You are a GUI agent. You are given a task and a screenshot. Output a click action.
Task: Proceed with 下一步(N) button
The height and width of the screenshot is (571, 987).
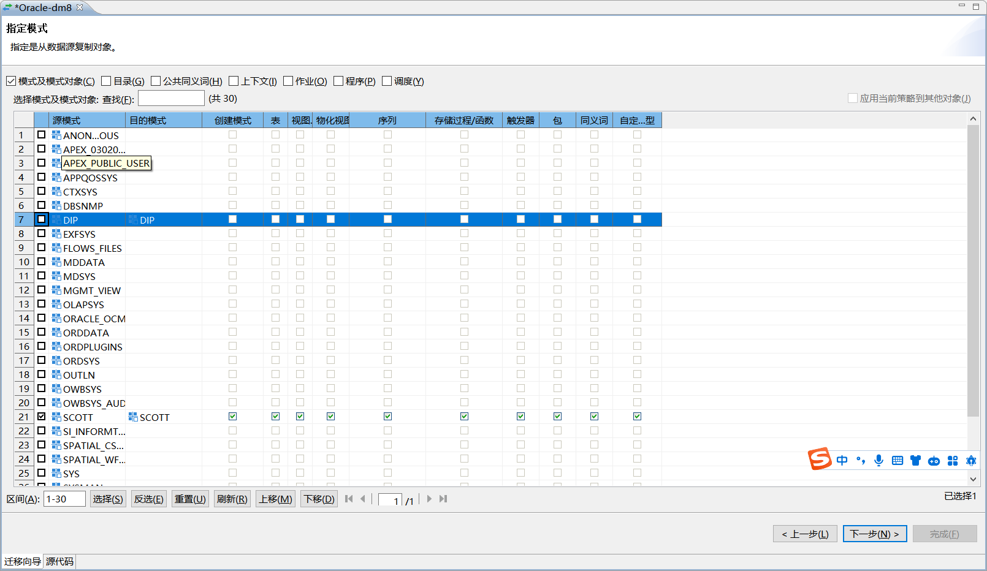click(x=875, y=534)
